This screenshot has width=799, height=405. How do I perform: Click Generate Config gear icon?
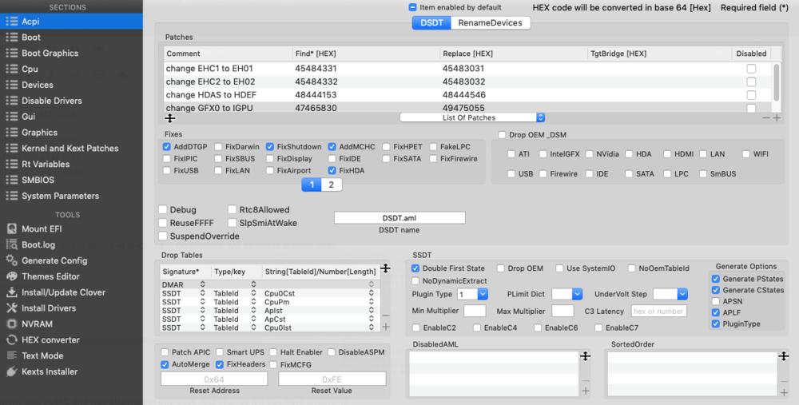(x=12, y=260)
